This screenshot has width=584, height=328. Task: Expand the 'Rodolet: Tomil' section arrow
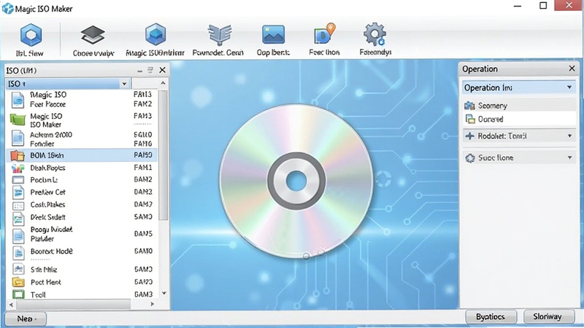(569, 136)
